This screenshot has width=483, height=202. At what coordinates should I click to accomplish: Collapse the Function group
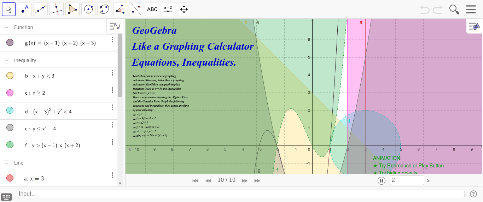click(6, 28)
